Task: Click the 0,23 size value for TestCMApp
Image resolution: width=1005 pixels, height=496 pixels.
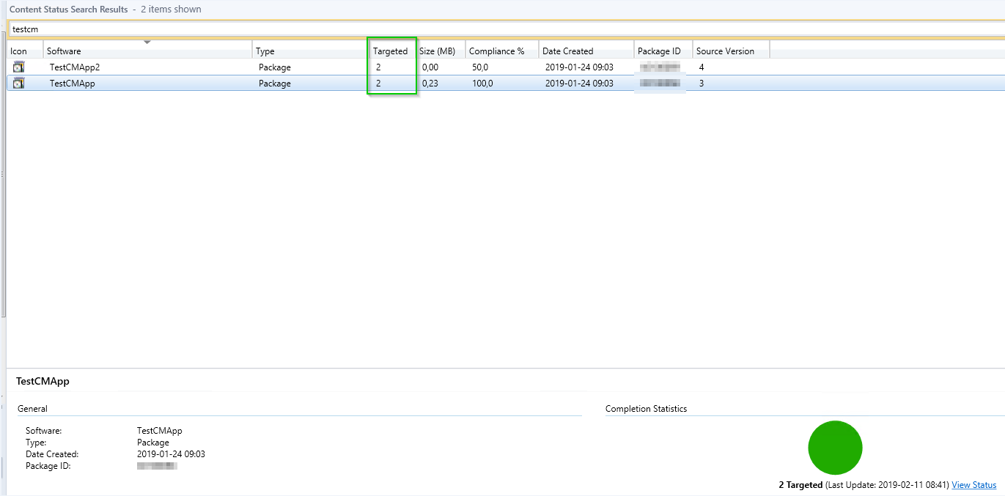Action: [x=430, y=84]
